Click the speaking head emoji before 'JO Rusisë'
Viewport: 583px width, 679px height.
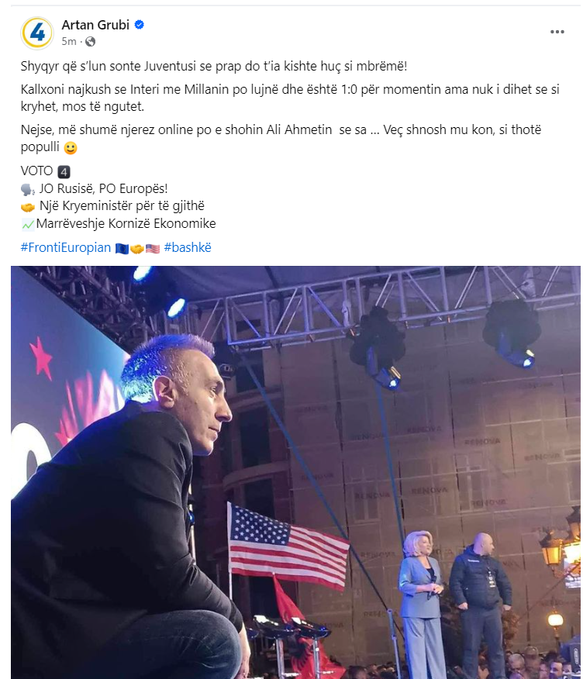28,190
